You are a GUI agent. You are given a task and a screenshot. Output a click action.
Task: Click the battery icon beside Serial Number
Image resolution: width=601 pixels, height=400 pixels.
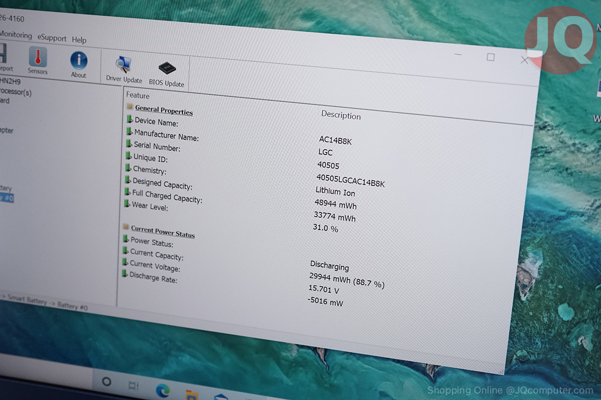click(x=129, y=143)
